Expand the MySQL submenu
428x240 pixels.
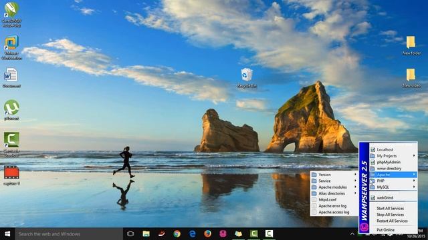coord(393,187)
